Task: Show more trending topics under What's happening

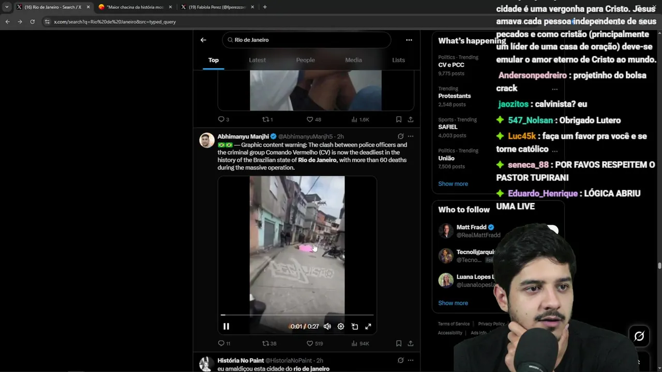Action: (453, 184)
